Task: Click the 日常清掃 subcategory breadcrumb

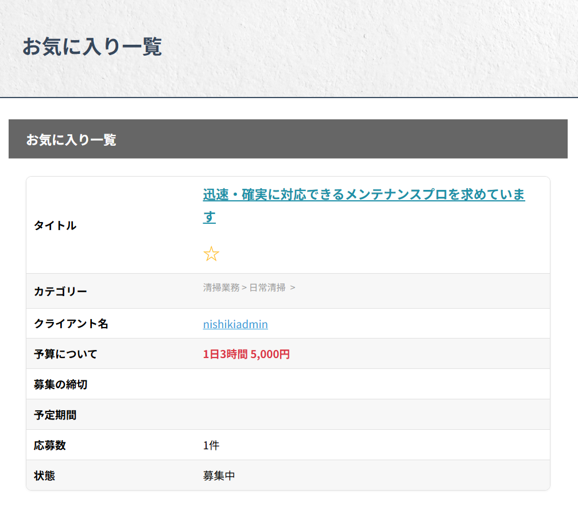Action: tap(267, 287)
